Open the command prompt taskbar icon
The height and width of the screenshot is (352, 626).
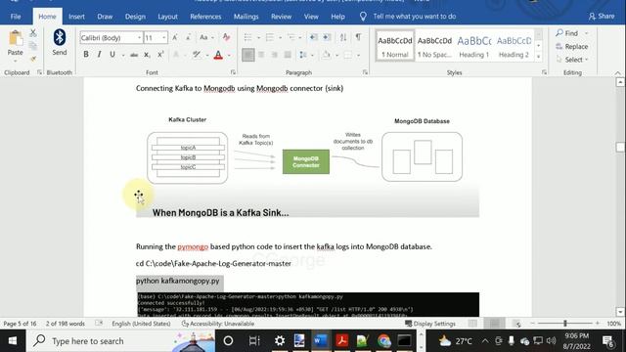coord(404,341)
